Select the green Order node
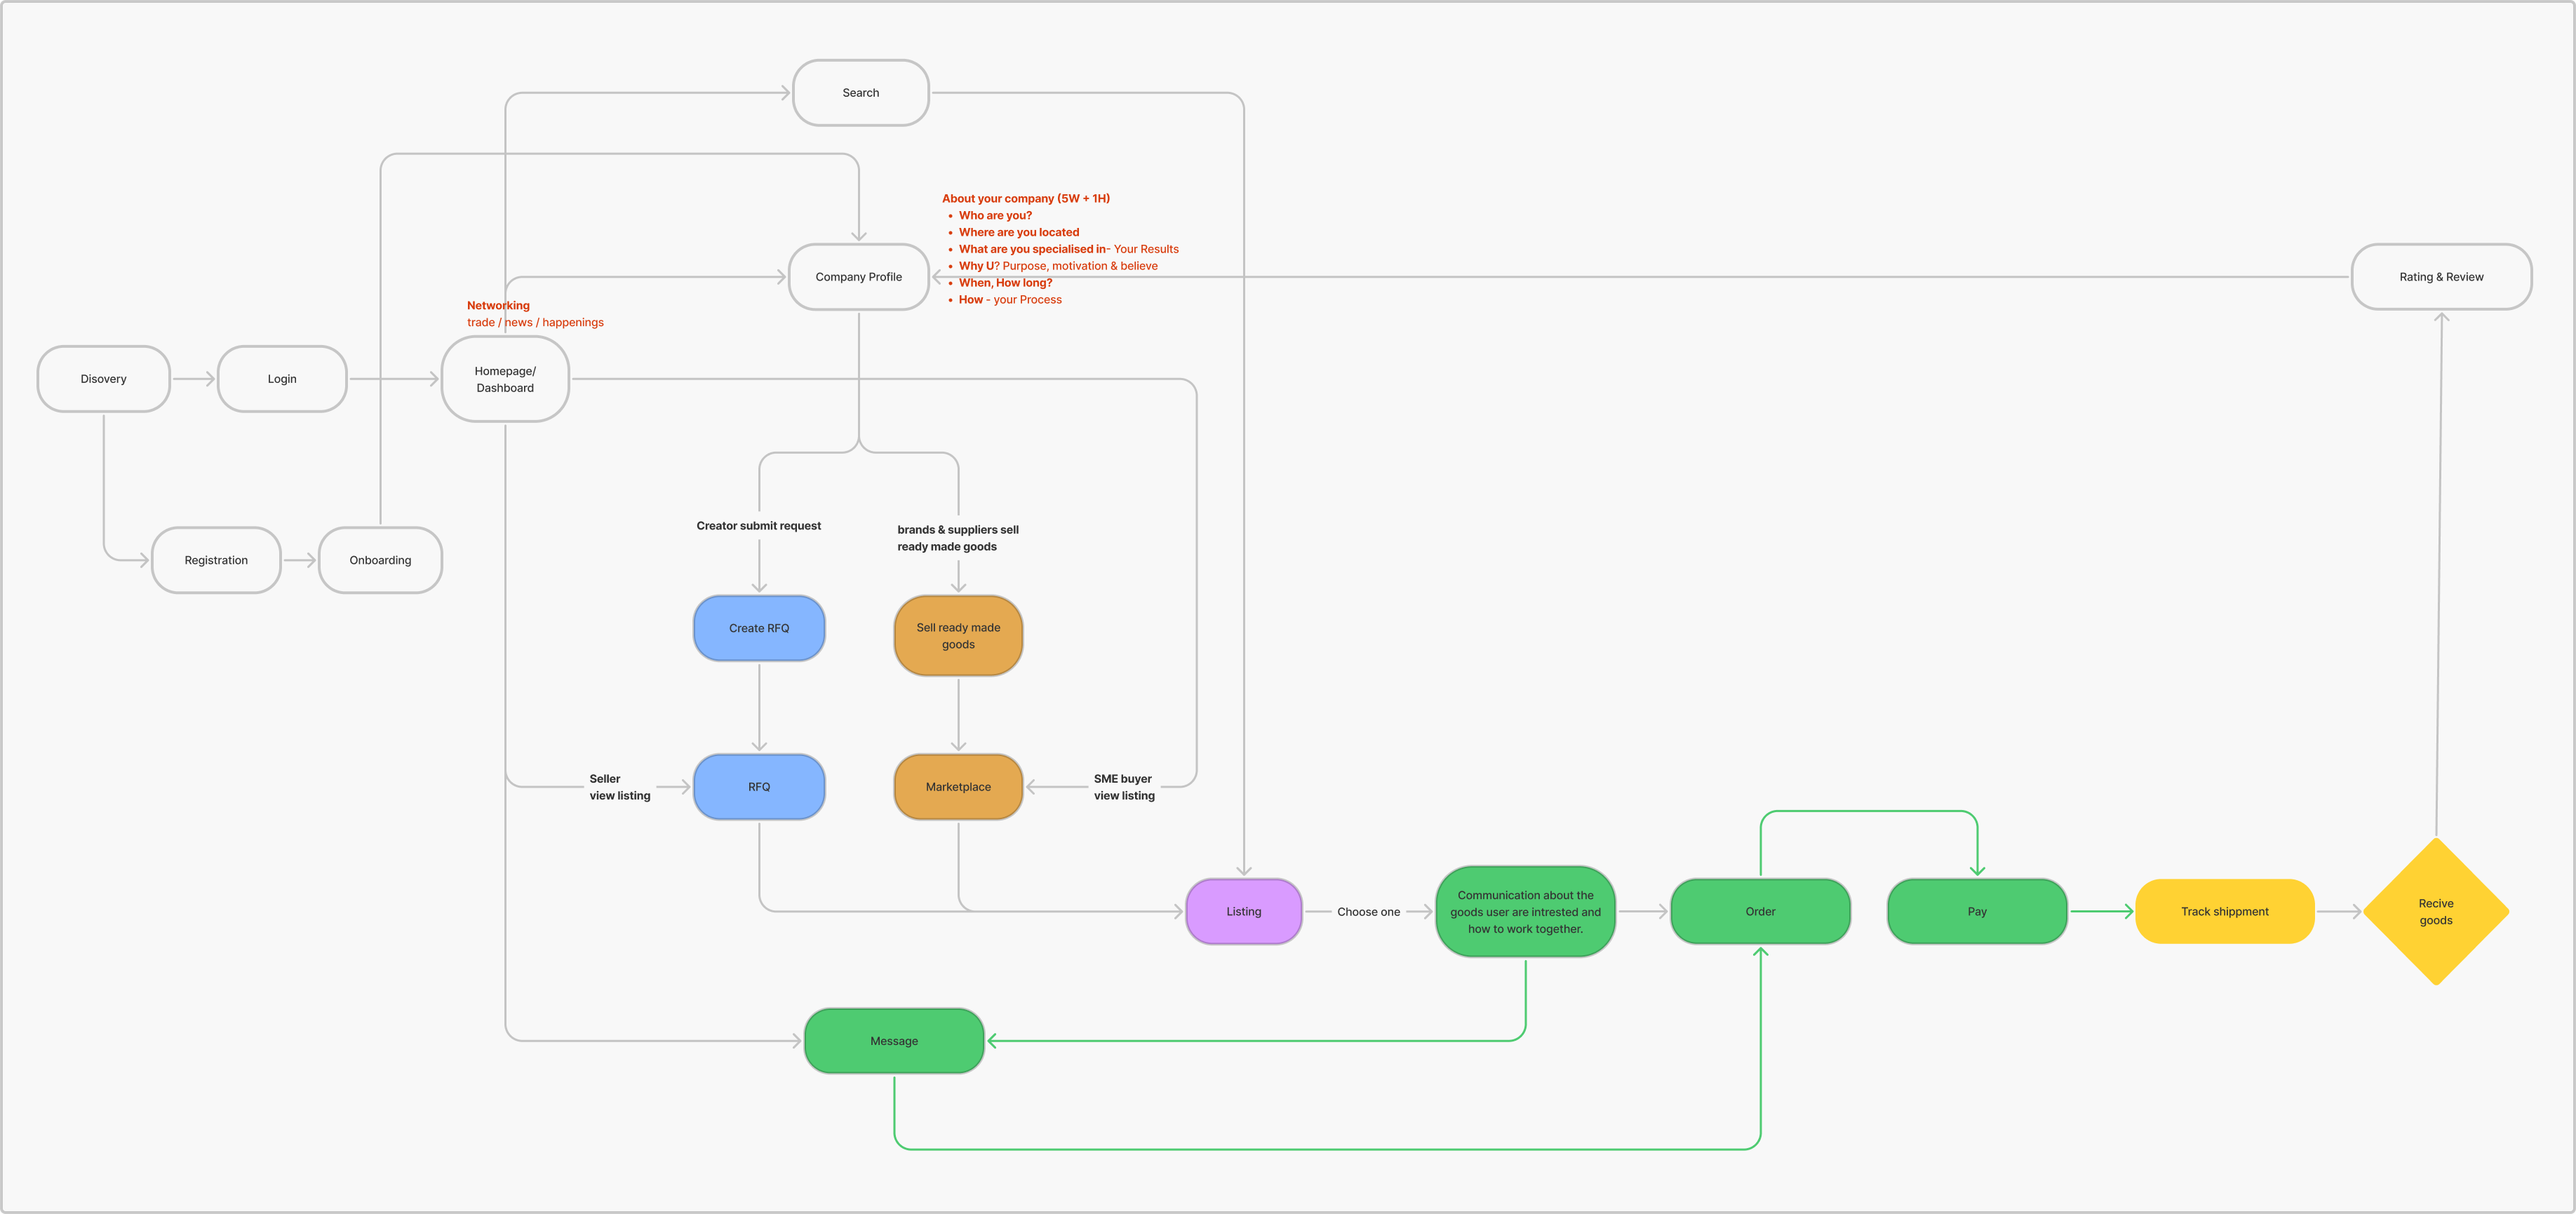Viewport: 2576px width, 1214px height. (1760, 911)
